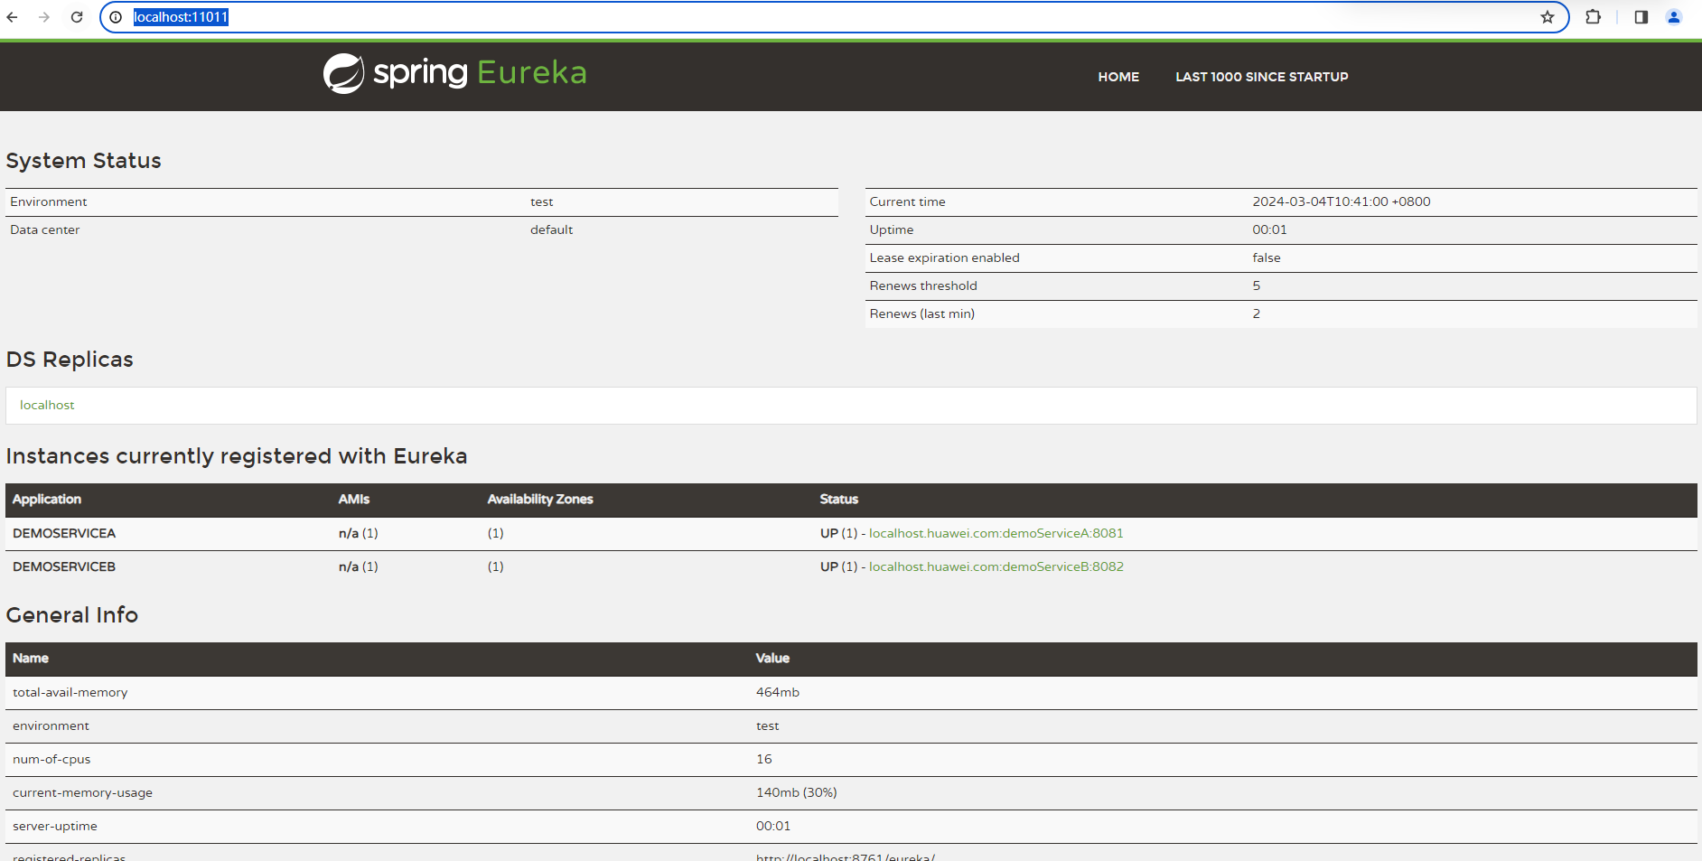Click the browser back arrow
The image size is (1702, 861).
point(13,17)
